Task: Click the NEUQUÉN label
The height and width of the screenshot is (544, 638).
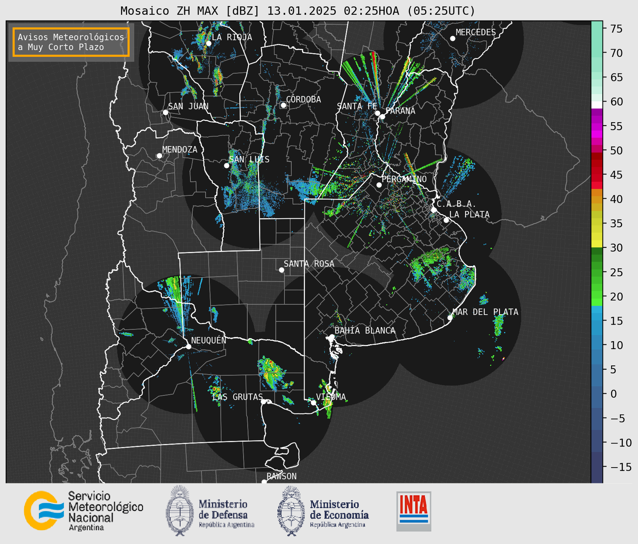Action: click(209, 340)
